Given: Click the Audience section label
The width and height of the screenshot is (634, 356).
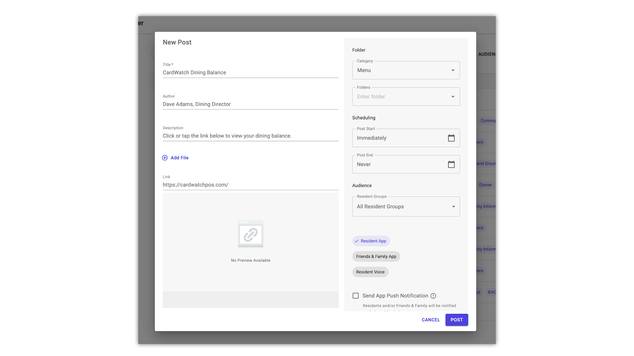Looking at the screenshot, I should click(362, 185).
